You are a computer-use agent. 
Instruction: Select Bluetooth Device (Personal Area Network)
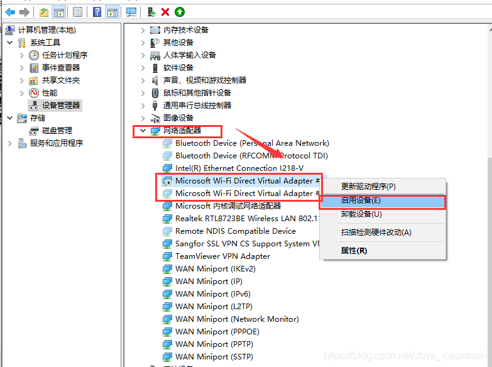[252, 143]
